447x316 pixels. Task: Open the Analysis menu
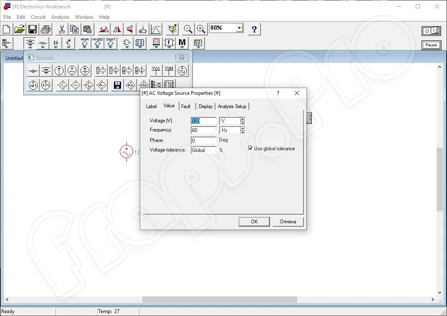point(60,17)
